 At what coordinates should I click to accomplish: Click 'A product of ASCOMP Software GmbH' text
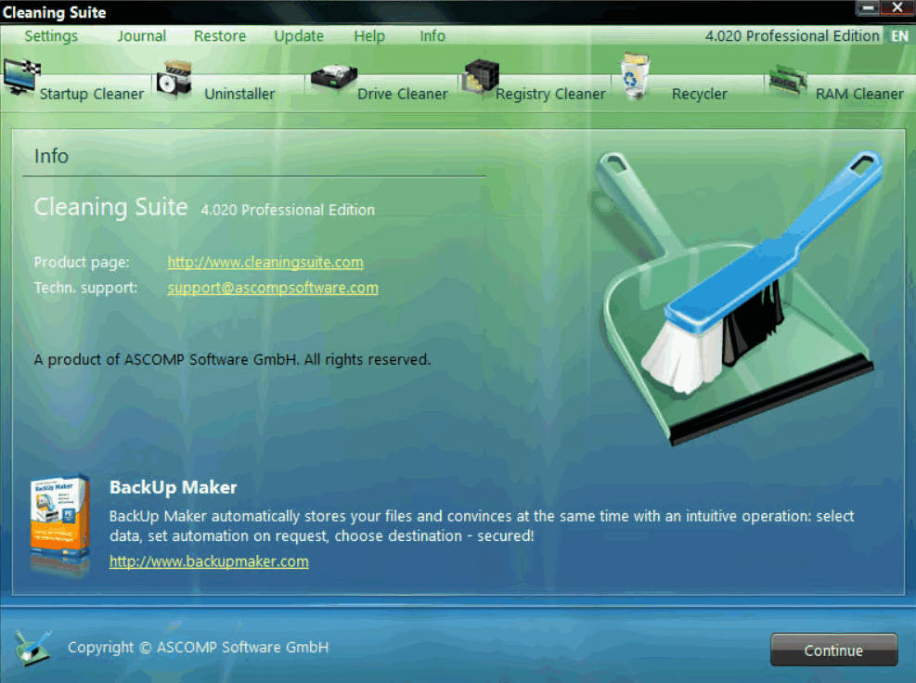(x=165, y=359)
